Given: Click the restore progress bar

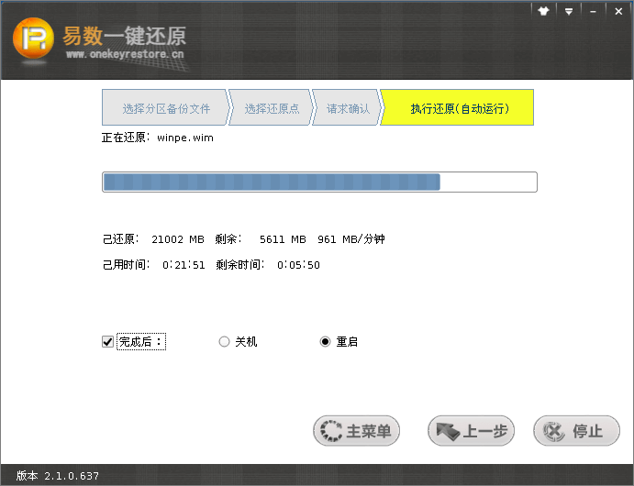Looking at the screenshot, I should tap(318, 182).
